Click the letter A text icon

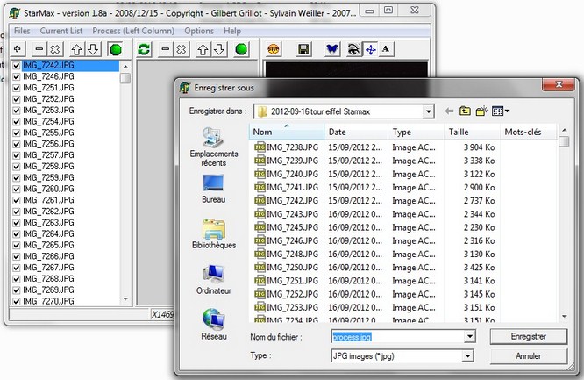(x=386, y=49)
